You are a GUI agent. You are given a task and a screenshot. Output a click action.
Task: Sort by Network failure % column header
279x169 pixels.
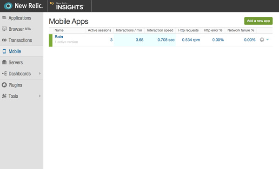241,30
